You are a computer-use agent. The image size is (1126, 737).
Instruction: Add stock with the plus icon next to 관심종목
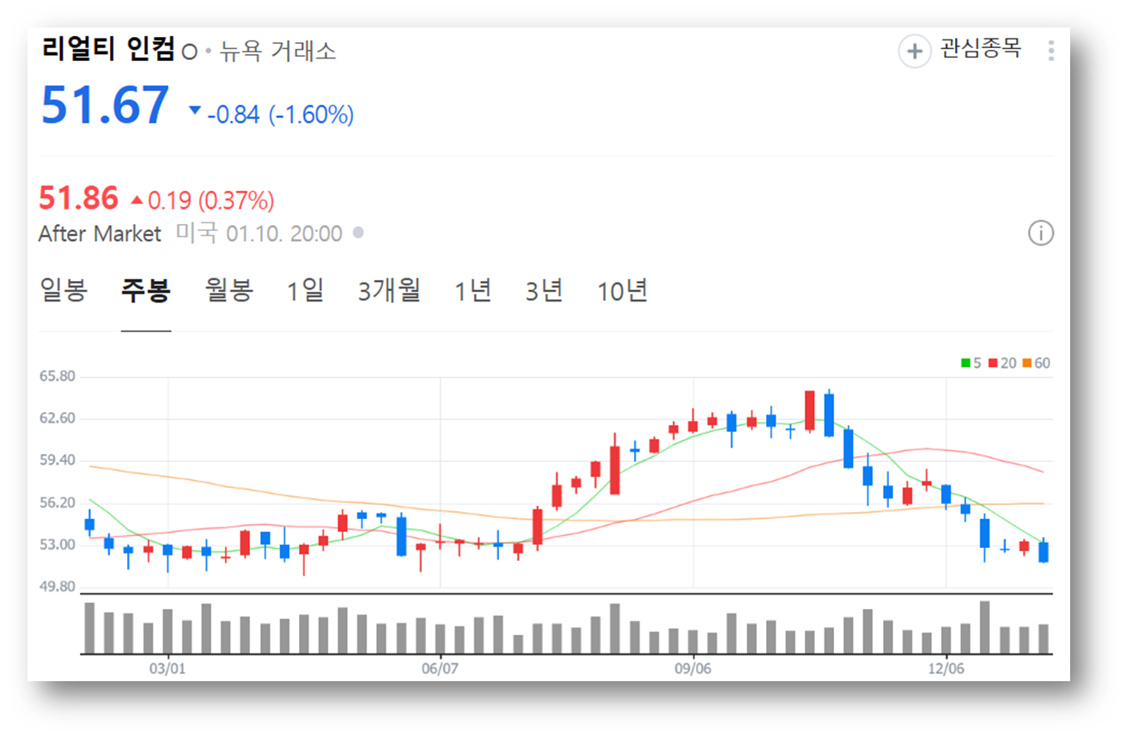tap(915, 51)
